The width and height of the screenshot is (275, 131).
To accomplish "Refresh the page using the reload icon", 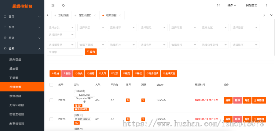I will click(64, 5).
